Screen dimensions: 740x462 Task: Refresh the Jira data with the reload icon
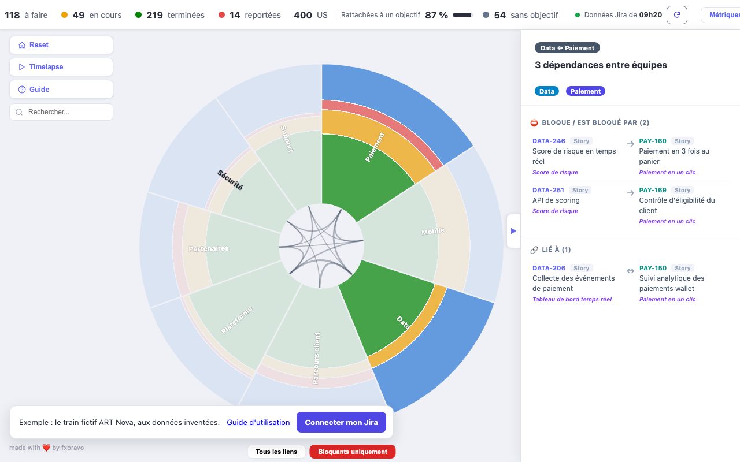[677, 15]
